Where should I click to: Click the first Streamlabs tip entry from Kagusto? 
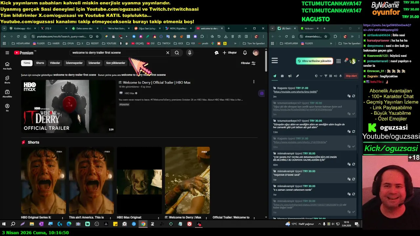(314, 92)
